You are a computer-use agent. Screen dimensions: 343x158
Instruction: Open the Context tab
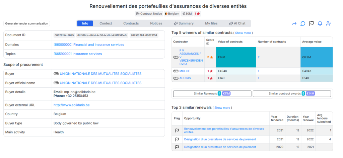(x=106, y=23)
